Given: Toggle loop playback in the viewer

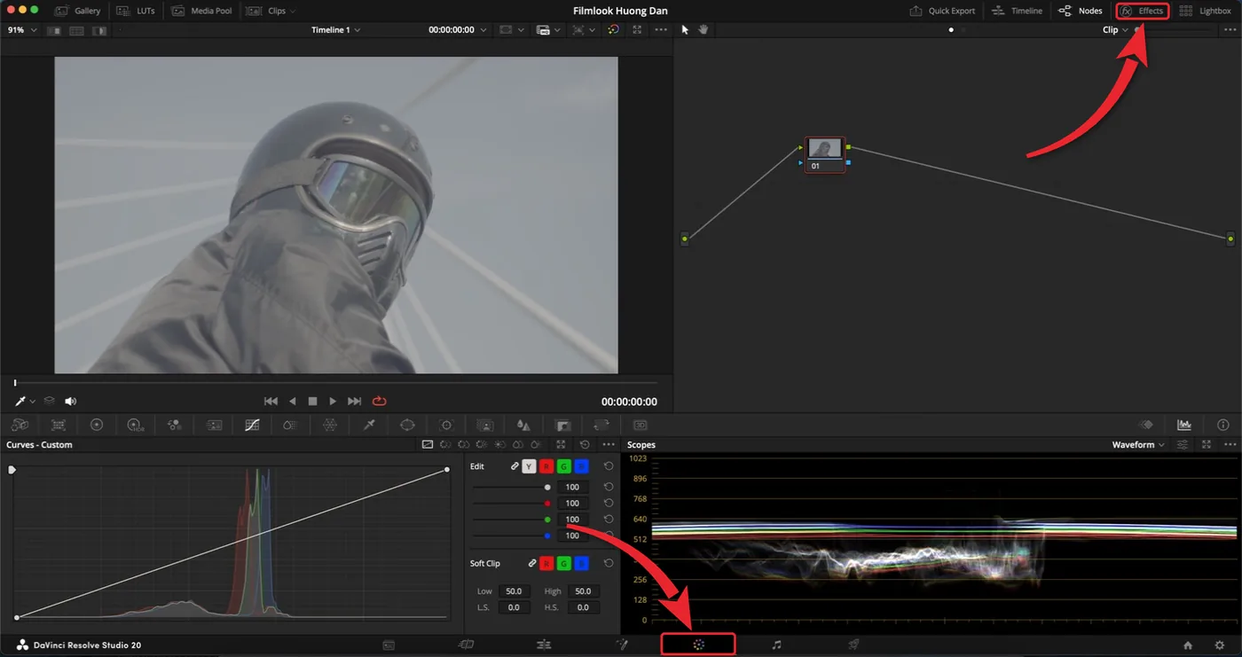Looking at the screenshot, I should 380,402.
